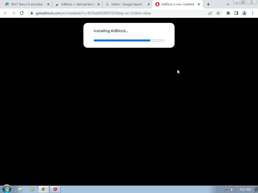This screenshot has height=193, width=258.
Task: Switch to AdBlock — best ad blocker tab
Action: 78,4
